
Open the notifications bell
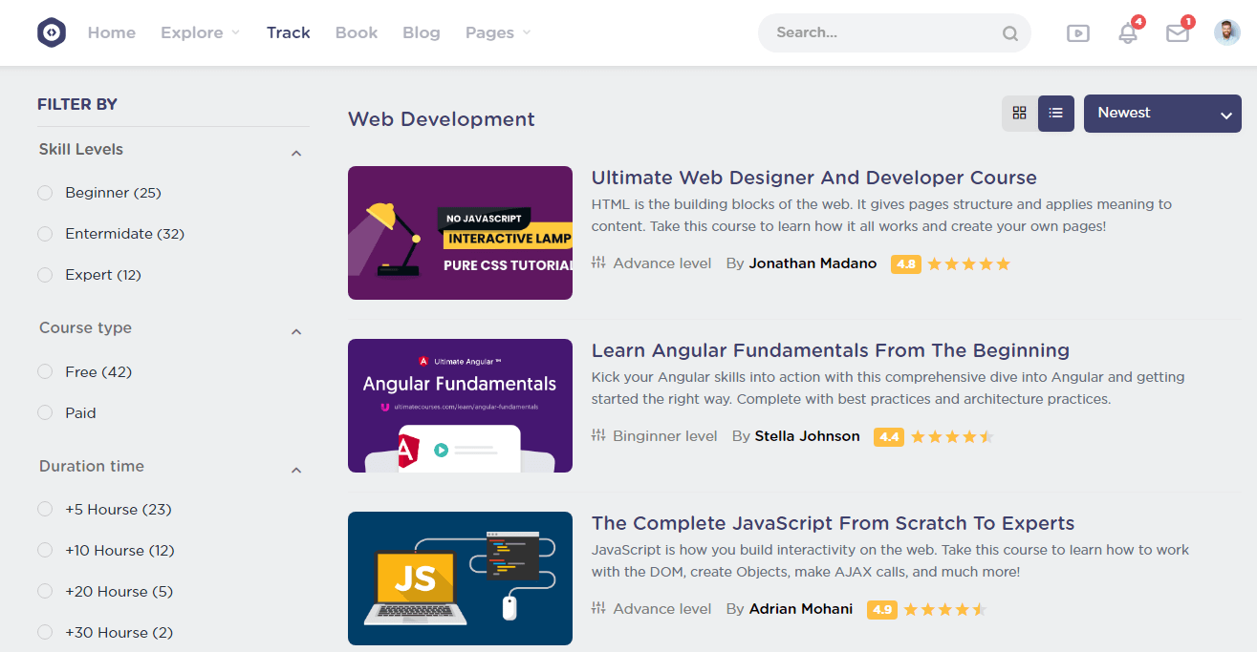pos(1128,33)
